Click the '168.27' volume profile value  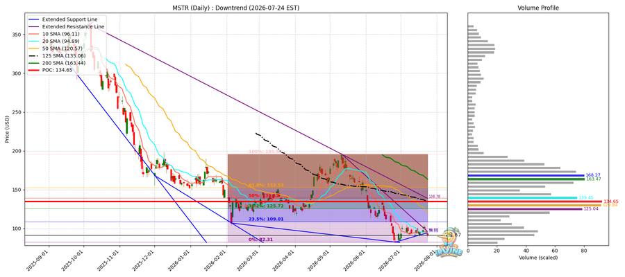592,175
